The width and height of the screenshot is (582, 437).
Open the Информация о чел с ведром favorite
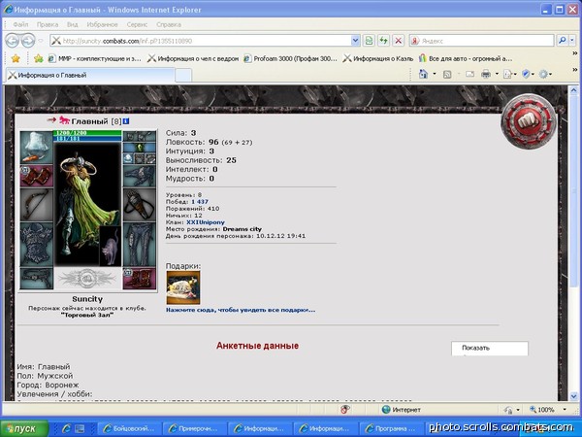(193, 58)
